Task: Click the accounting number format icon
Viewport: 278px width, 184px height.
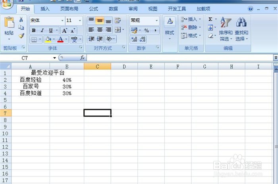Action: pos(134,31)
